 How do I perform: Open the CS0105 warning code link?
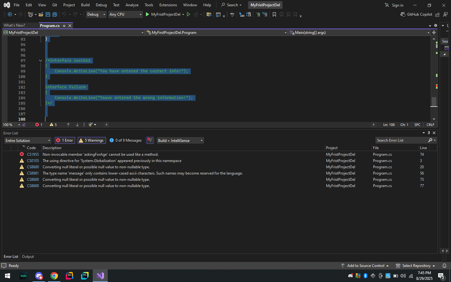33,161
